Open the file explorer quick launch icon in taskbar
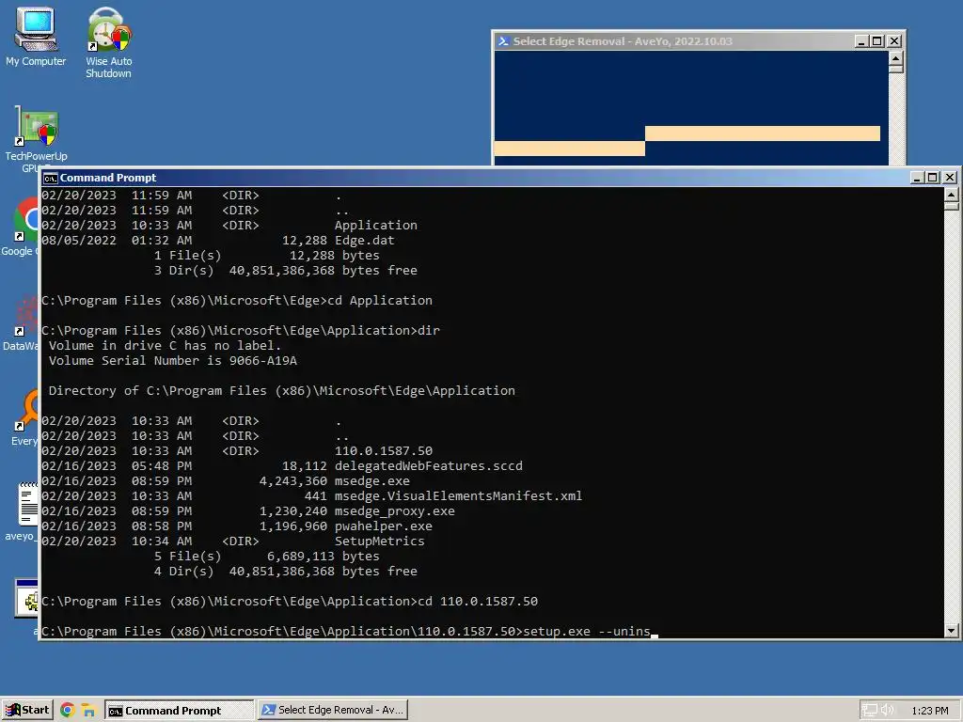Viewport: 963px width, 722px height. point(89,711)
